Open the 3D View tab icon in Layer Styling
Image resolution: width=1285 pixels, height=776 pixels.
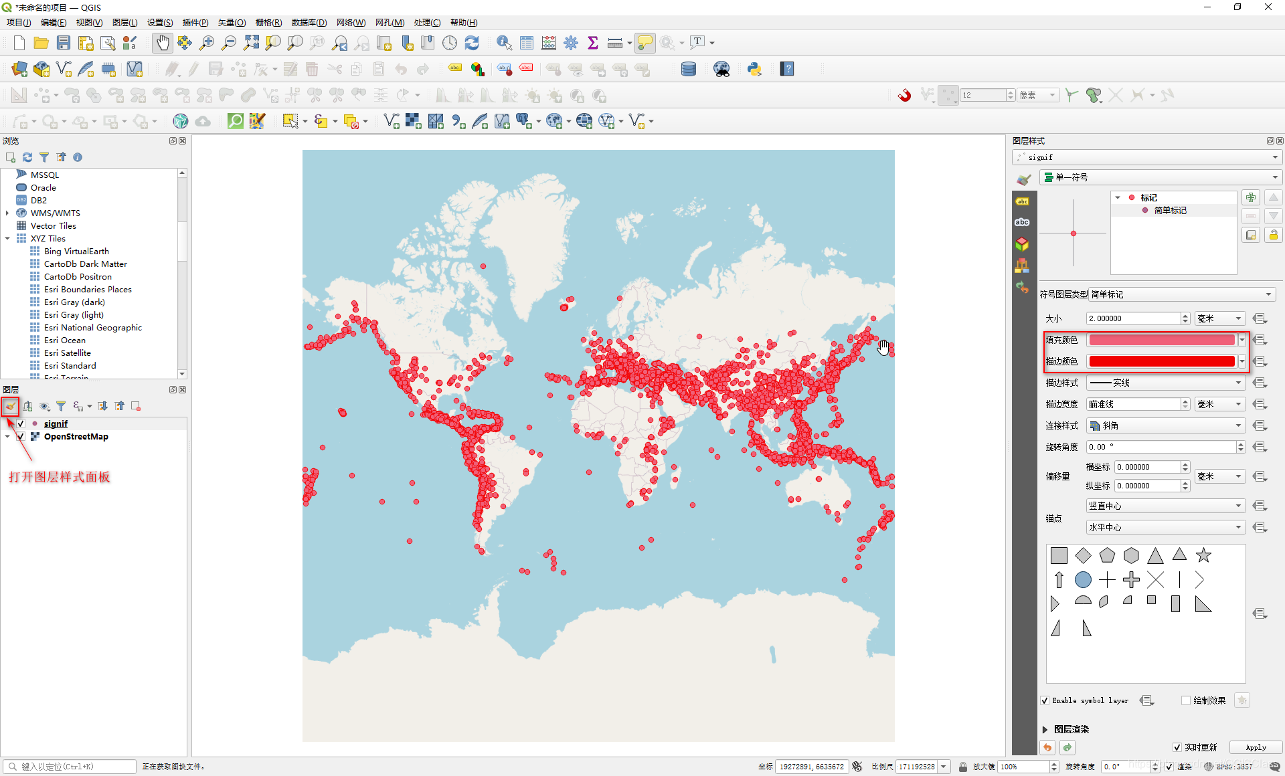point(1022,244)
